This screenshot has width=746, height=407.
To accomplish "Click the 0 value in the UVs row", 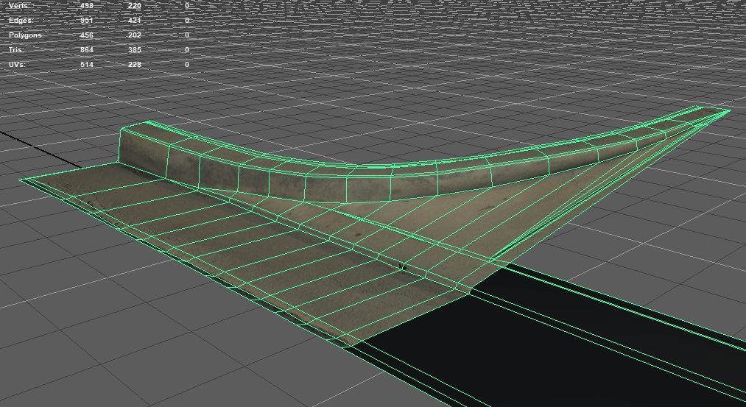I will [x=187, y=64].
